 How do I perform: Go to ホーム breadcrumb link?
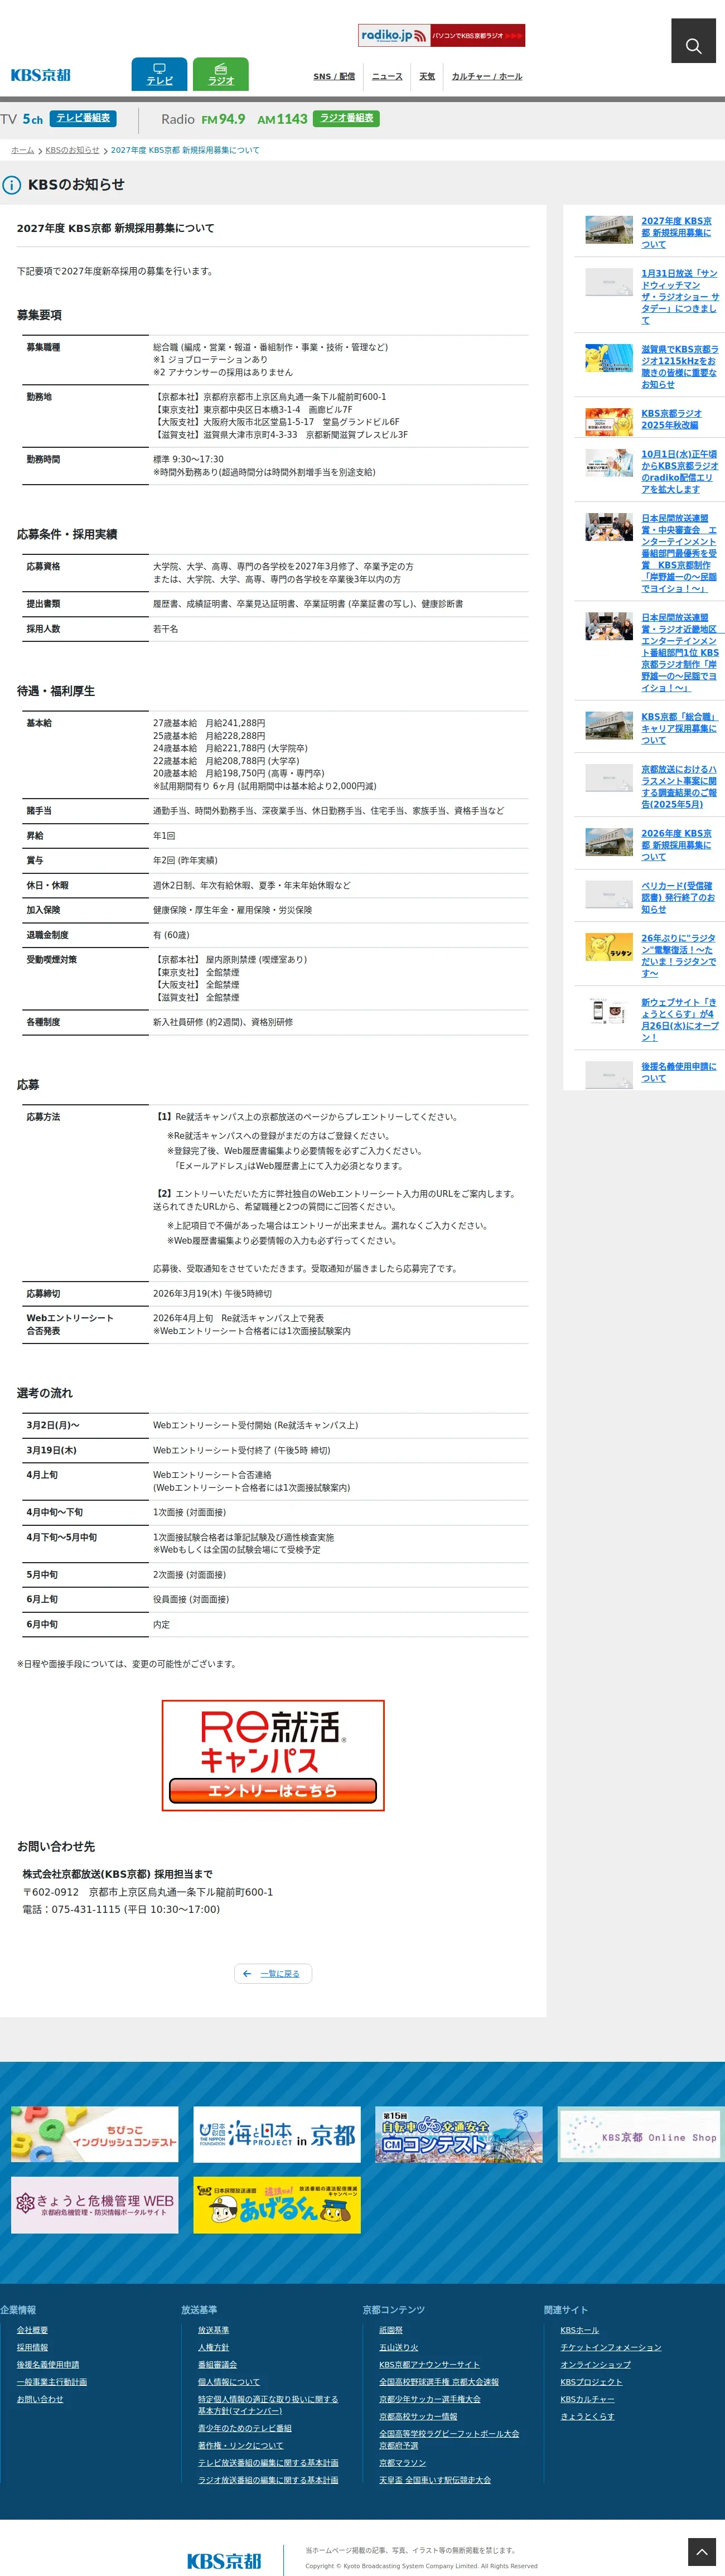coord(22,150)
